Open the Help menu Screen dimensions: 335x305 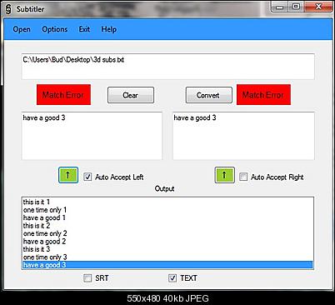click(108, 29)
